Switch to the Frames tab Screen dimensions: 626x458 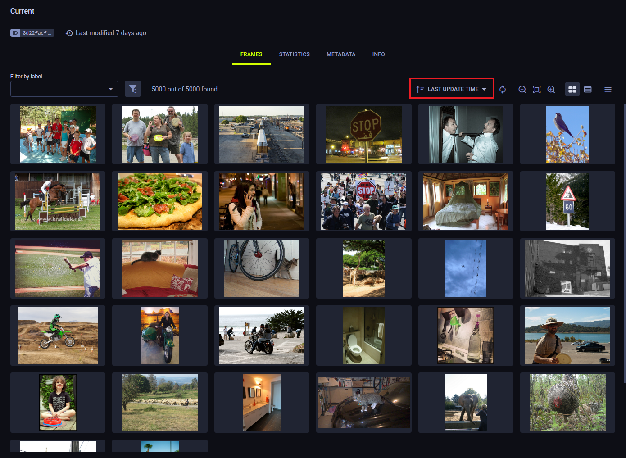(251, 54)
